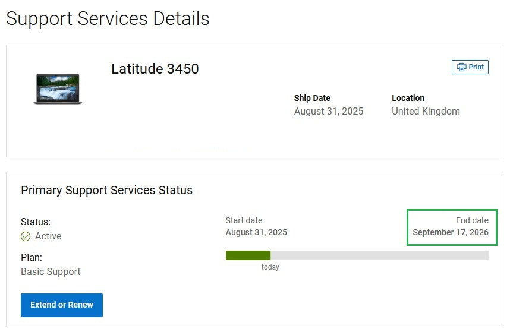Click the Print button
Image resolution: width=510 pixels, height=332 pixels.
[470, 67]
